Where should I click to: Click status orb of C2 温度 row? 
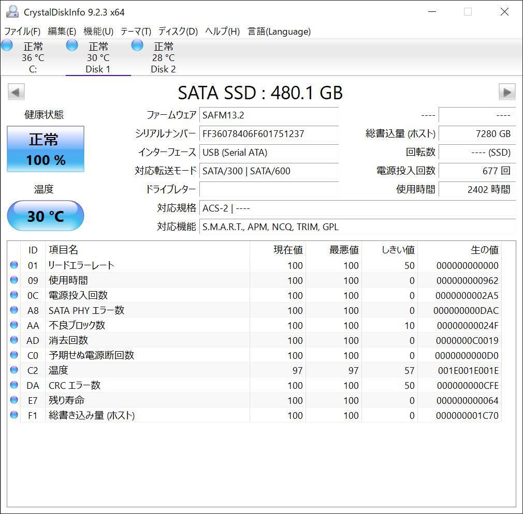(x=14, y=370)
